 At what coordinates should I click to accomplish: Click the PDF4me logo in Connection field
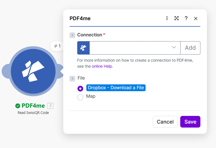[x=83, y=48]
